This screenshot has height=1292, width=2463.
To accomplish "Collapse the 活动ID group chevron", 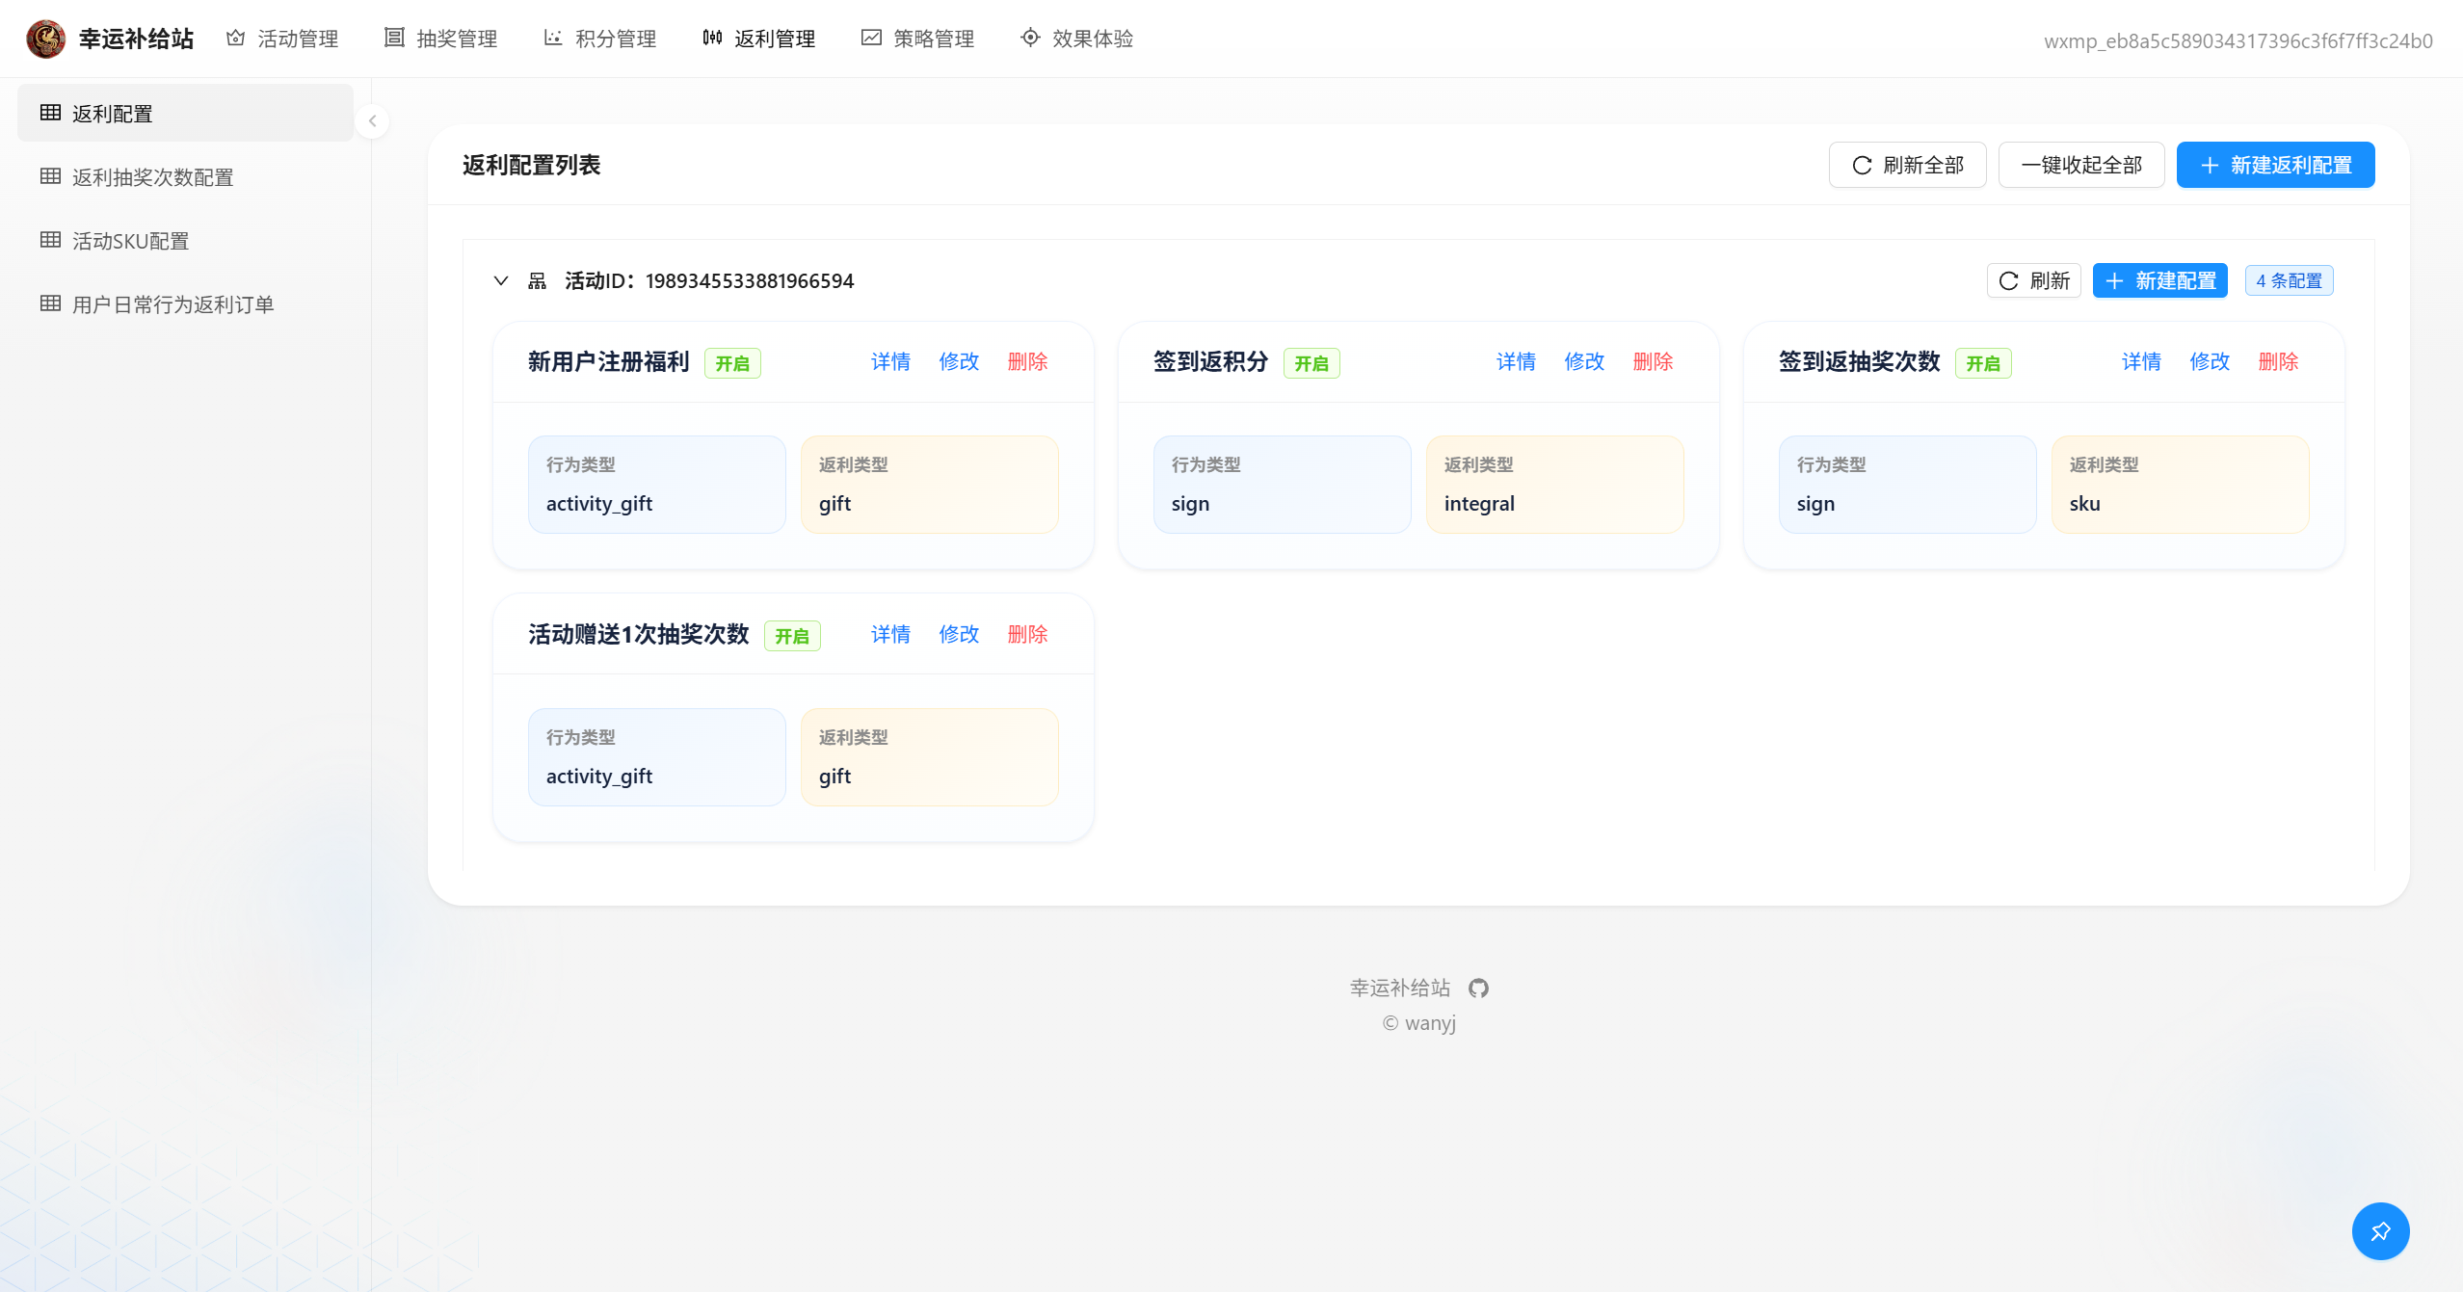I will coord(501,281).
